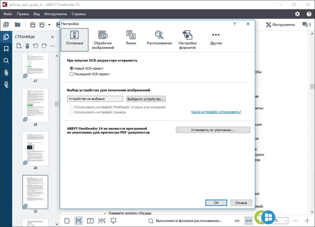The height and width of the screenshot is (227, 315).
Task: Open the Правка menu
Action: click(x=23, y=14)
